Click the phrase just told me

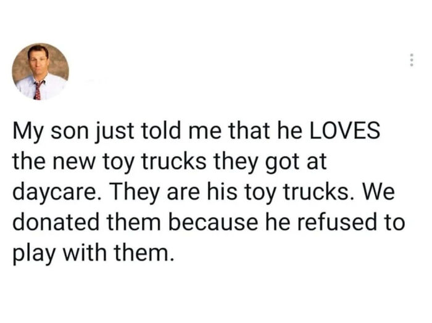(x=158, y=131)
